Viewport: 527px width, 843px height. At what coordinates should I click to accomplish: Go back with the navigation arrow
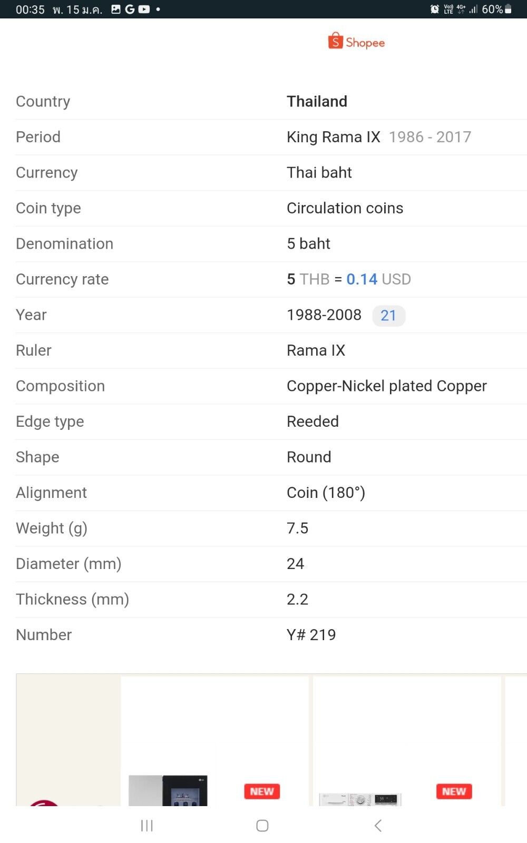pyautogui.click(x=378, y=826)
